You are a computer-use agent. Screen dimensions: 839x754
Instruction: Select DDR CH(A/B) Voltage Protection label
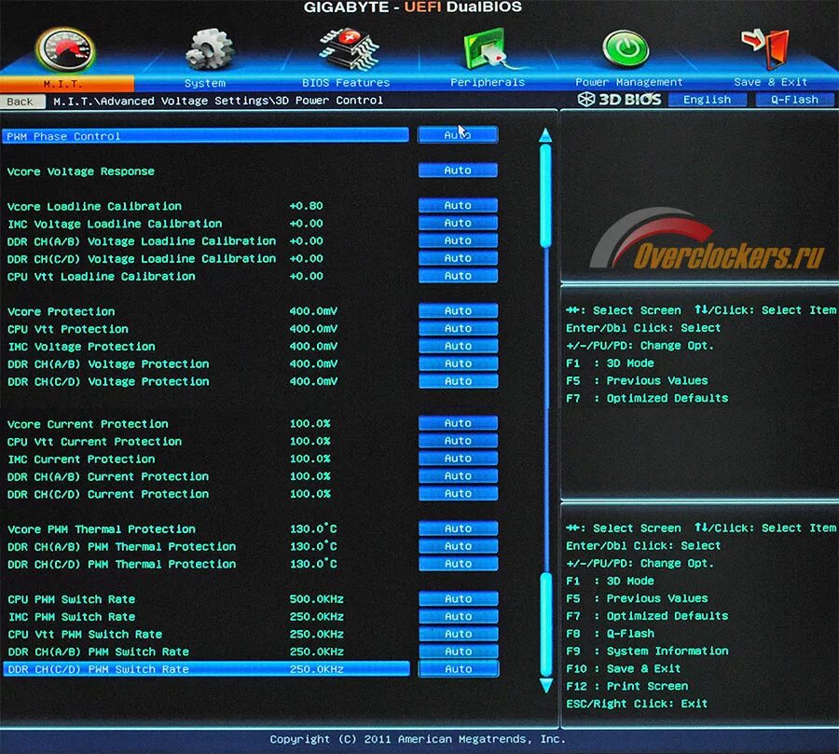[108, 364]
